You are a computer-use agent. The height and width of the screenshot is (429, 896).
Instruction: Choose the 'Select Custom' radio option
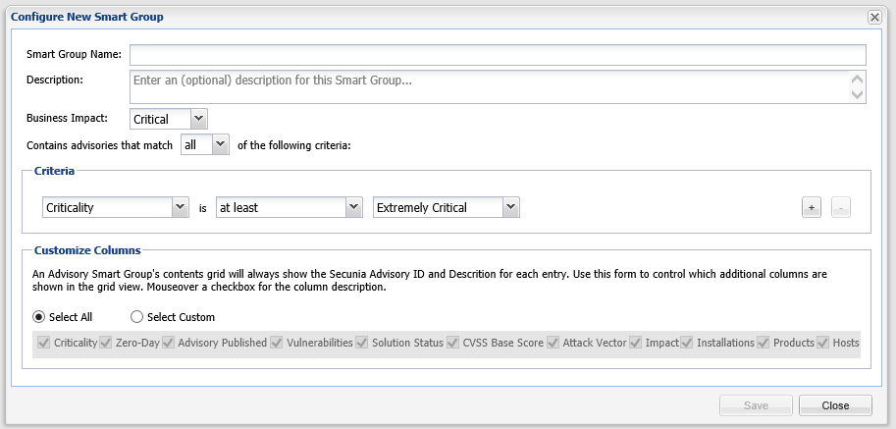click(137, 317)
